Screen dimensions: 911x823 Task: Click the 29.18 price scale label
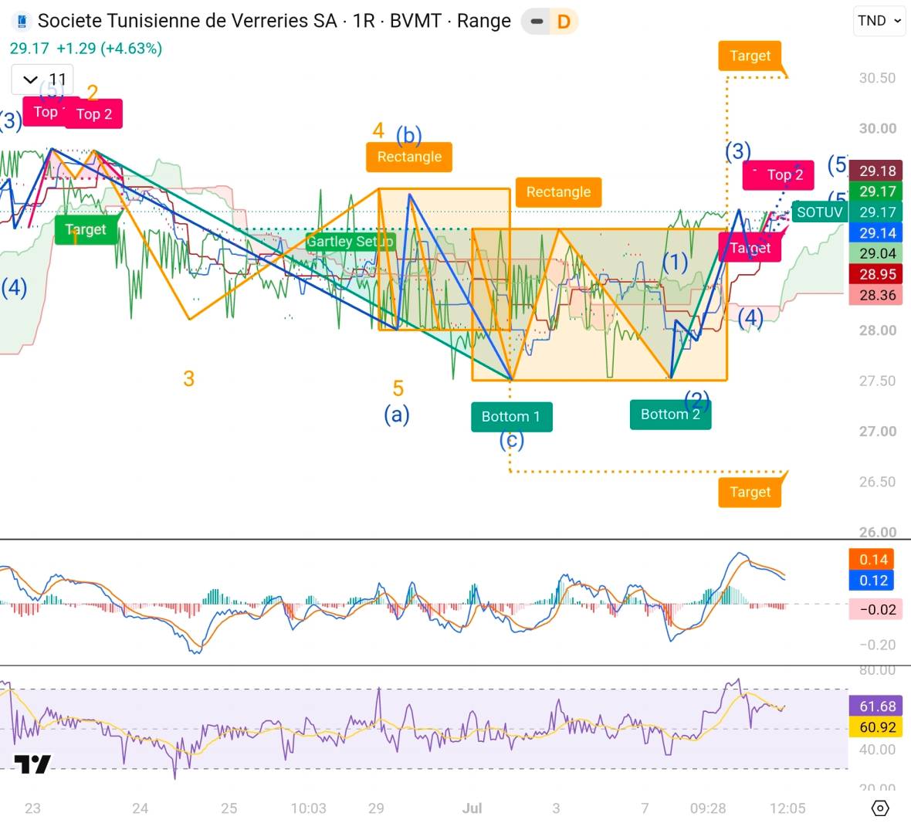click(x=877, y=171)
